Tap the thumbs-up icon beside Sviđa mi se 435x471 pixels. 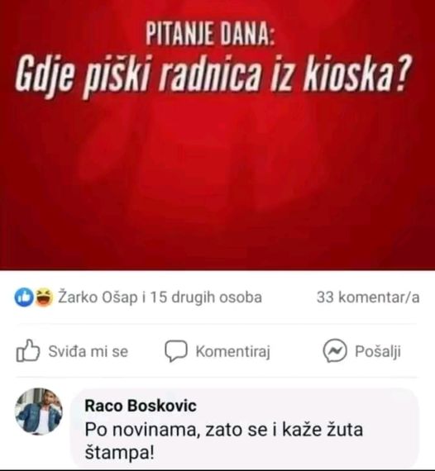pos(27,350)
